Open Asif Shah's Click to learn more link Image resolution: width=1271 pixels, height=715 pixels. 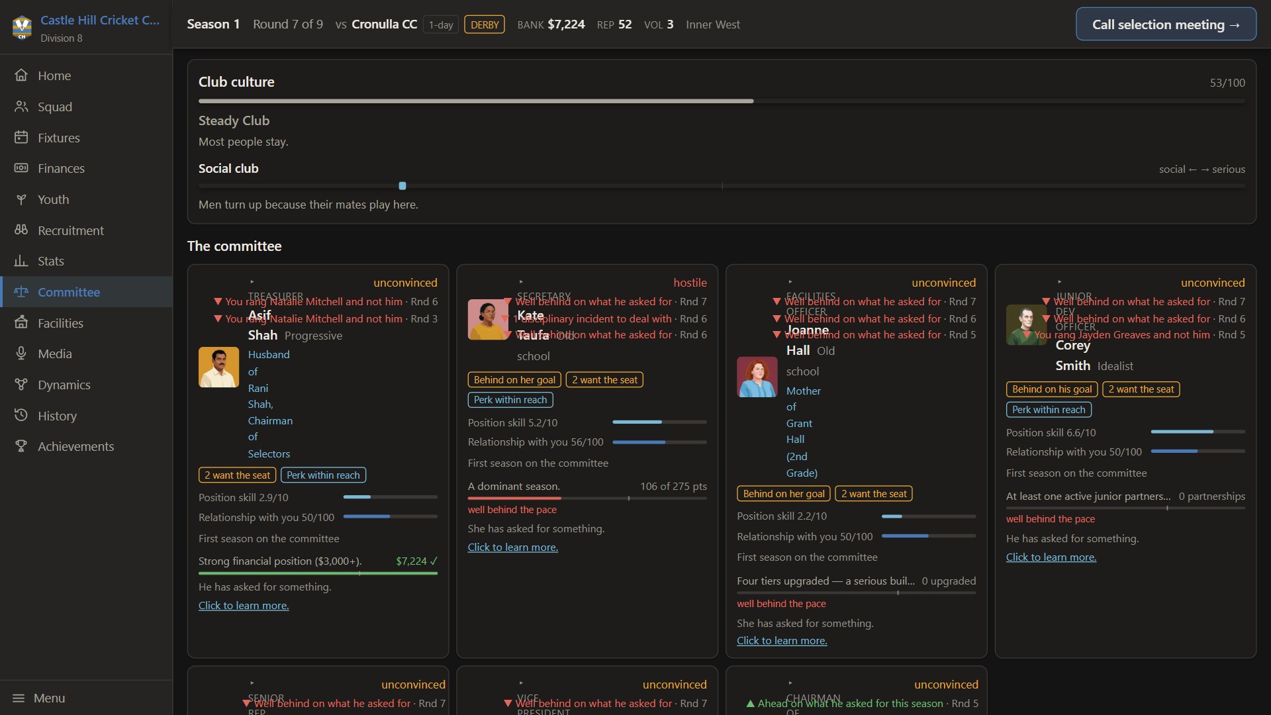pyautogui.click(x=244, y=606)
